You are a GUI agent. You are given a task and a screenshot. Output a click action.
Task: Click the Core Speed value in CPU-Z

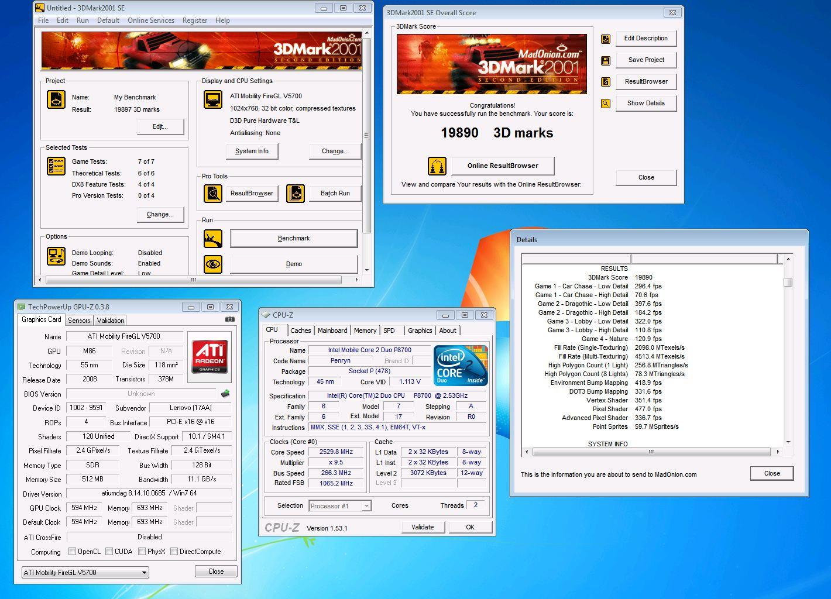pyautogui.click(x=336, y=452)
